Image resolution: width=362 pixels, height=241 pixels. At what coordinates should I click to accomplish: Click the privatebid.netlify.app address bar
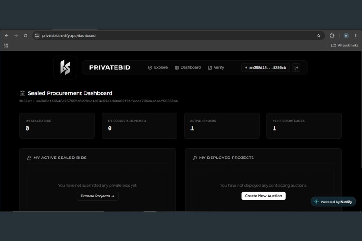pyautogui.click(x=178, y=35)
